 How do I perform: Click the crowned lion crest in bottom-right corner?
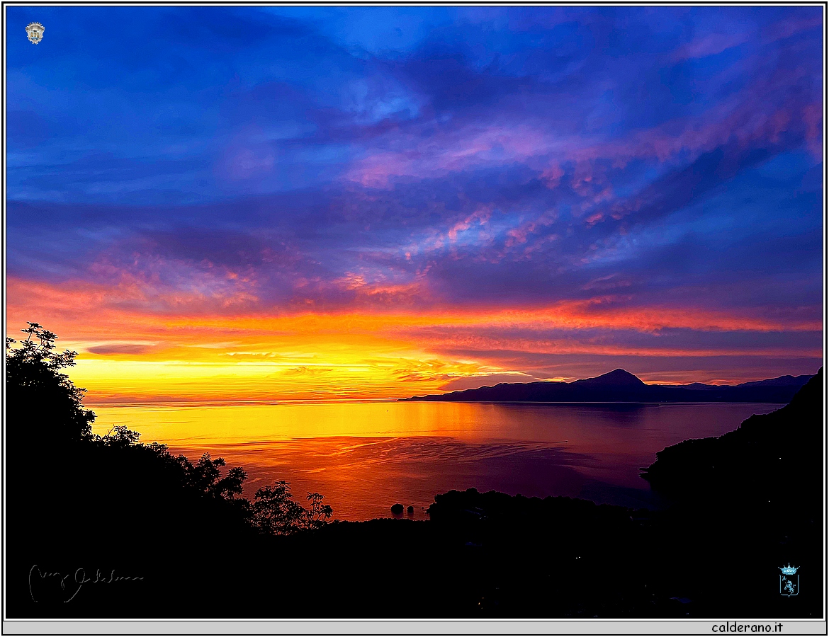[x=789, y=580]
